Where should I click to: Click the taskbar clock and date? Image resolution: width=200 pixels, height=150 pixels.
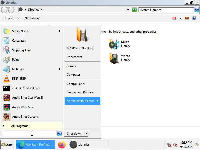(187, 145)
